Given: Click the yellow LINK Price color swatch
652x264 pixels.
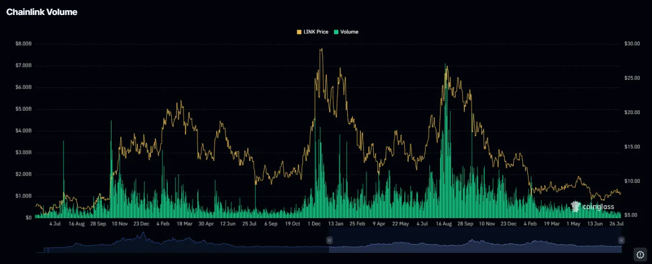Looking at the screenshot, I should tap(299, 32).
